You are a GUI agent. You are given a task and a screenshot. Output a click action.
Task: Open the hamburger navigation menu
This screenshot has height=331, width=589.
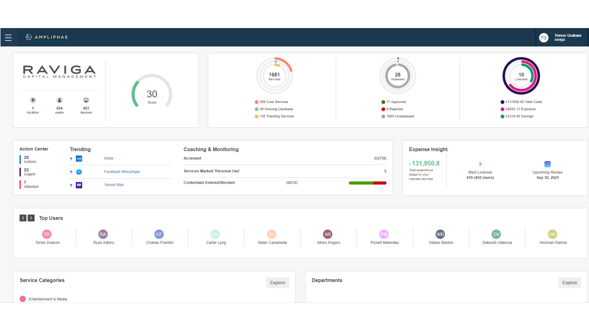click(8, 37)
